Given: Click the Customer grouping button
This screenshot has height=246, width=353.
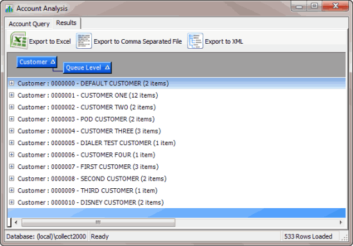Looking at the screenshot, I should (x=37, y=62).
